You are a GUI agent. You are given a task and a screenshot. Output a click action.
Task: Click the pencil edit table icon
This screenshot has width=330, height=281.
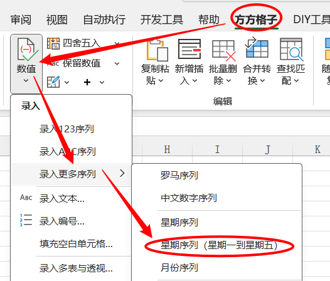pos(53,82)
